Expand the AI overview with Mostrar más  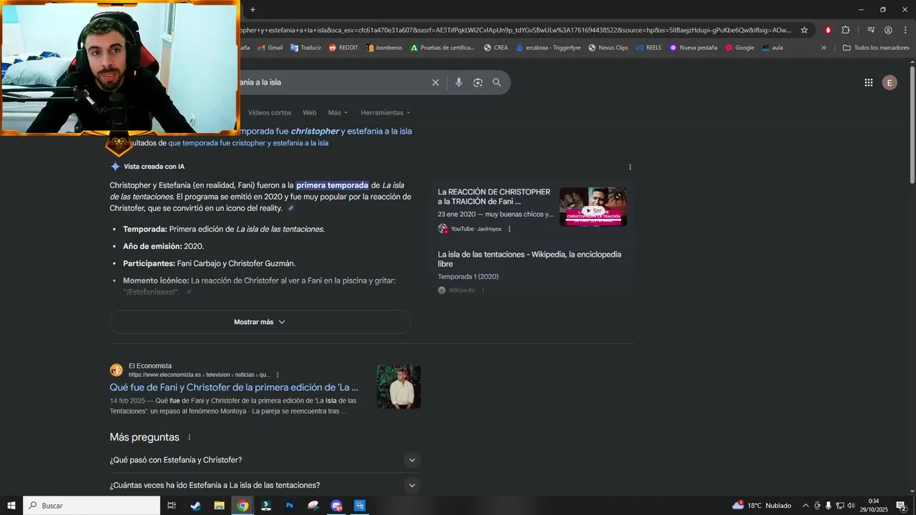[260, 322]
